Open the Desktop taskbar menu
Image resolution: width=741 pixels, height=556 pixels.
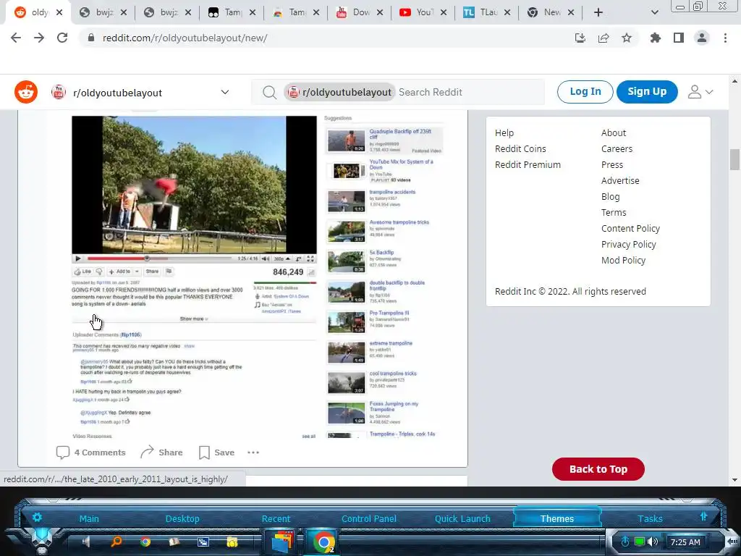[x=182, y=518]
